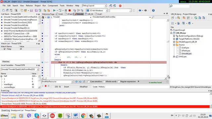The width and height of the screenshot is (212, 119).
Task: Find previous match with left arrow
Action: [77, 82]
